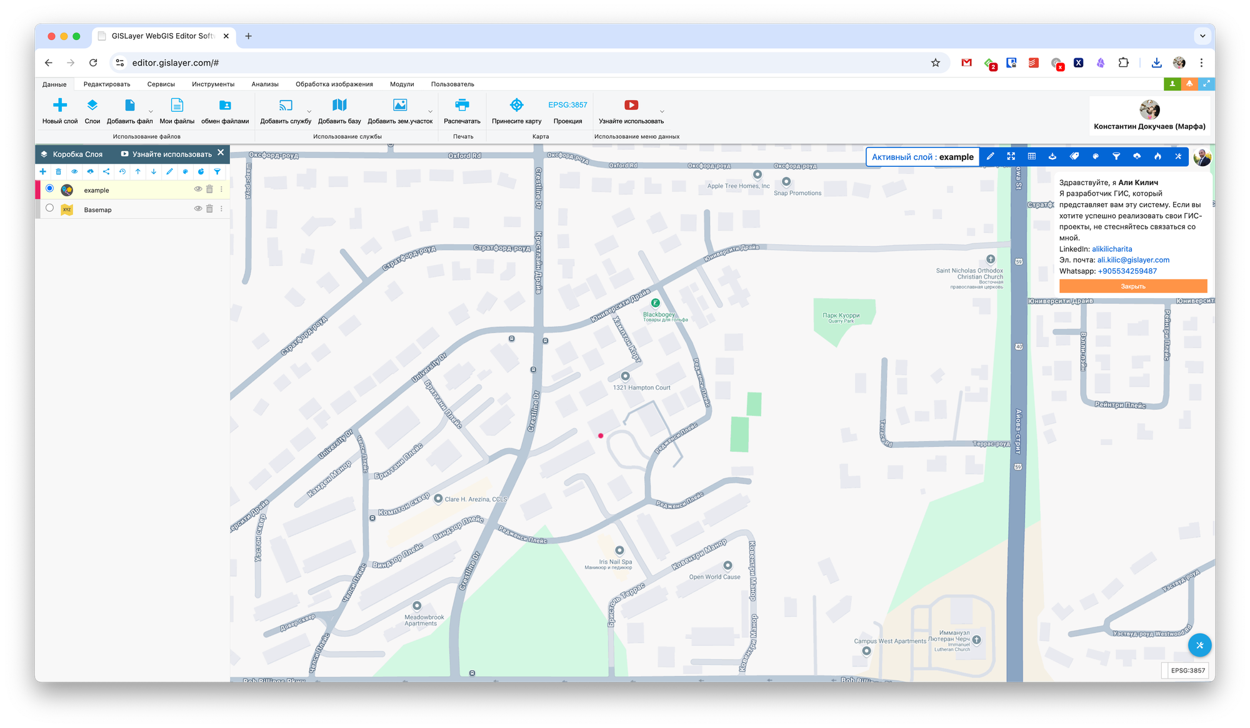Viewport: 1250px width, 728px height.
Task: Expand the 'Добавить файл' dropdown arrow
Action: tap(151, 112)
